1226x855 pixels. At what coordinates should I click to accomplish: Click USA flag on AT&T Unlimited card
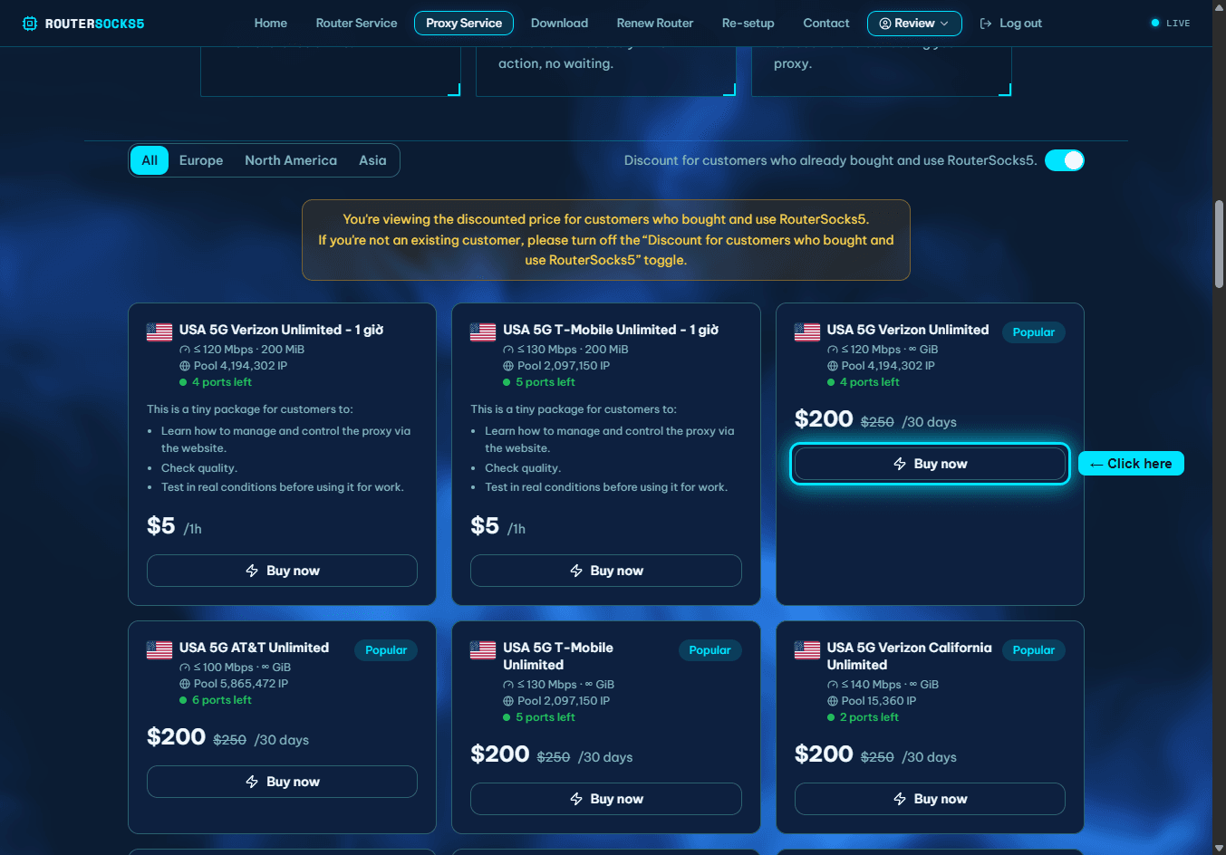point(159,650)
